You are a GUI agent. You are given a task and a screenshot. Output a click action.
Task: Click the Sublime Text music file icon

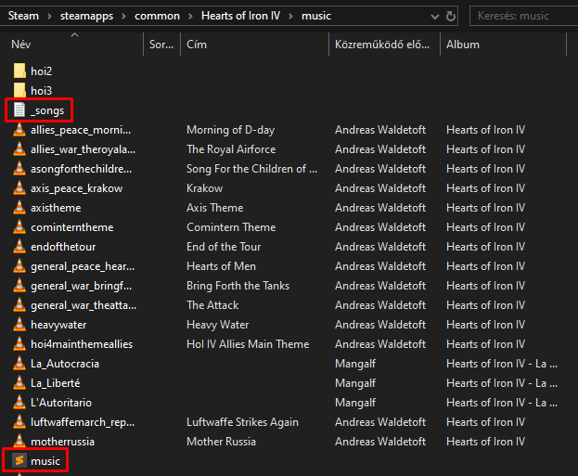coord(19,460)
